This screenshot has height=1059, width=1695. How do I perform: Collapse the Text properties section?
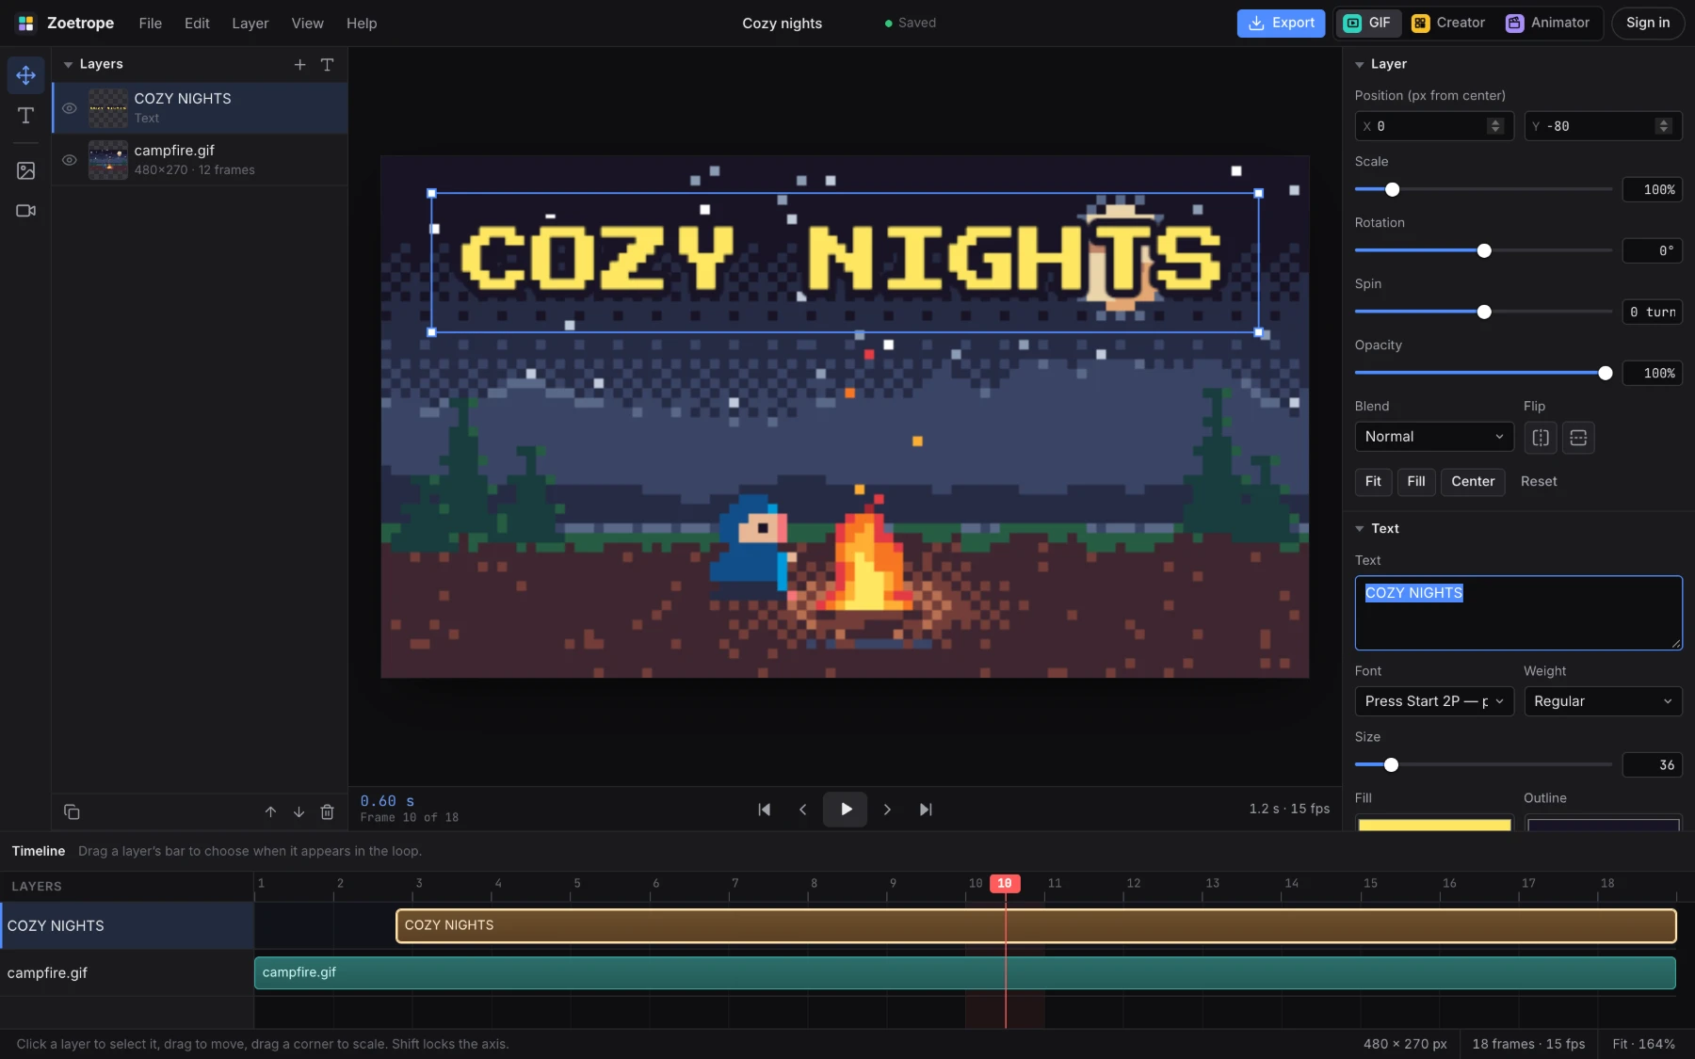(1359, 529)
